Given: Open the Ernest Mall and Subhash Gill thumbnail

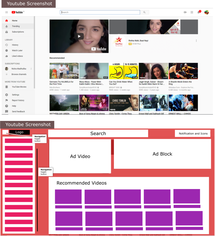Looking at the screenshot, I should (153, 103).
